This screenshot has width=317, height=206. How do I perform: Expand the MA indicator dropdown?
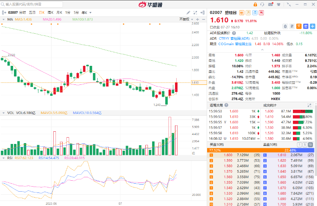click(x=3, y=19)
